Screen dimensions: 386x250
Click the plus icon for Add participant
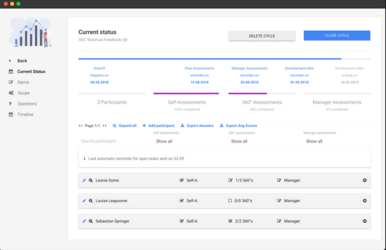click(x=144, y=126)
